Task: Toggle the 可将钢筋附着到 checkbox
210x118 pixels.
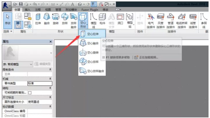Action: click(30, 93)
